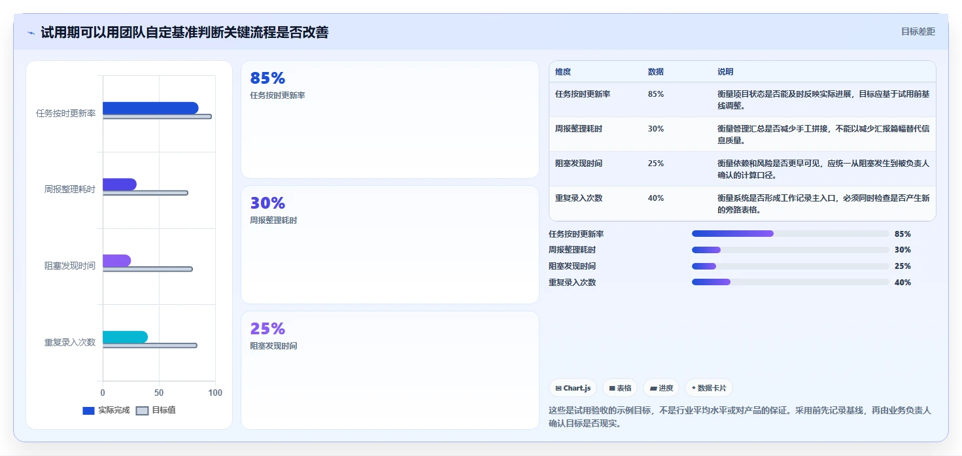962x456 pixels.
Task: Click 任务按时更新率 in the table's first row
Action: (x=583, y=94)
